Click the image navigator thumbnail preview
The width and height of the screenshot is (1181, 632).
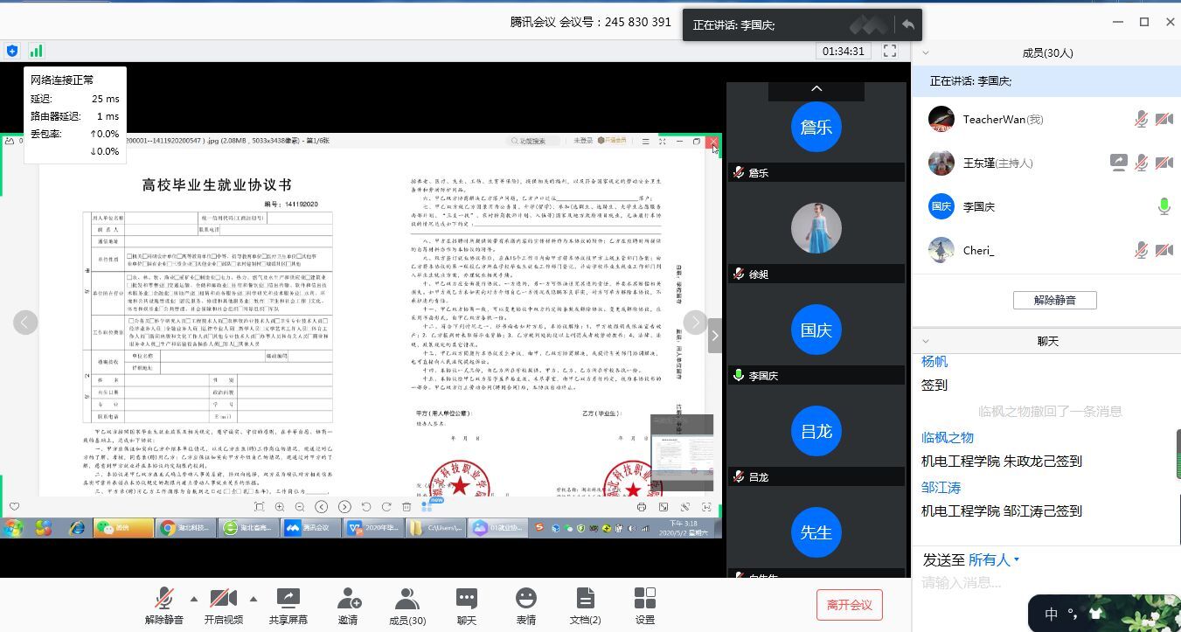682,453
